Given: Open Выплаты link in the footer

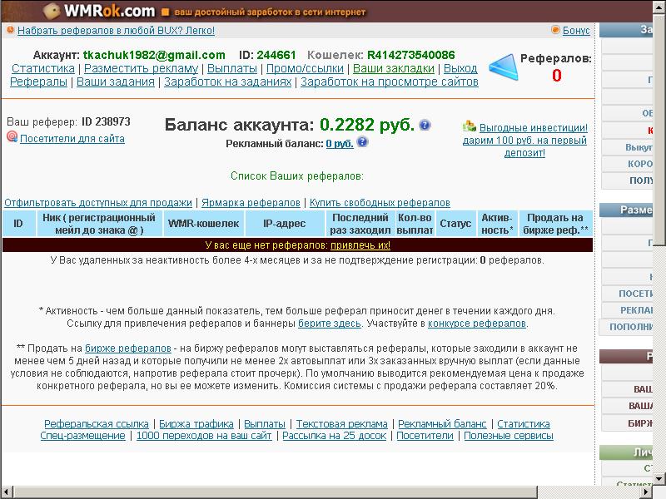Looking at the screenshot, I should click(x=265, y=424).
